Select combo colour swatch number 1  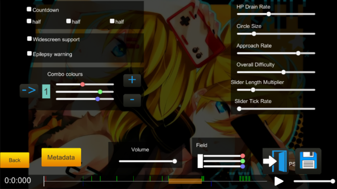(46, 92)
